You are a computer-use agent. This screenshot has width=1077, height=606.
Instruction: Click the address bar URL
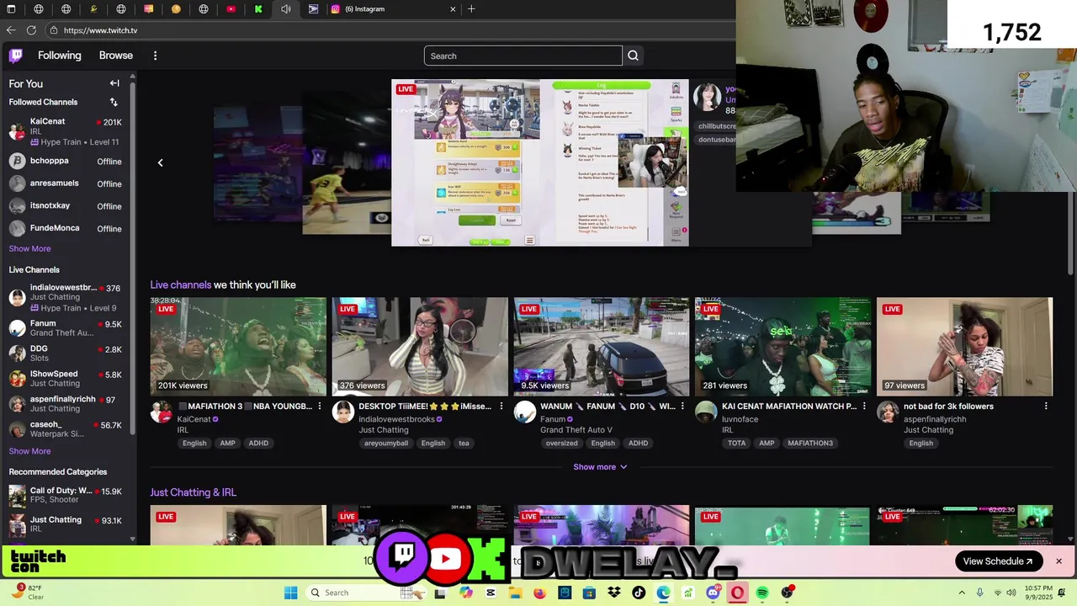click(x=100, y=30)
